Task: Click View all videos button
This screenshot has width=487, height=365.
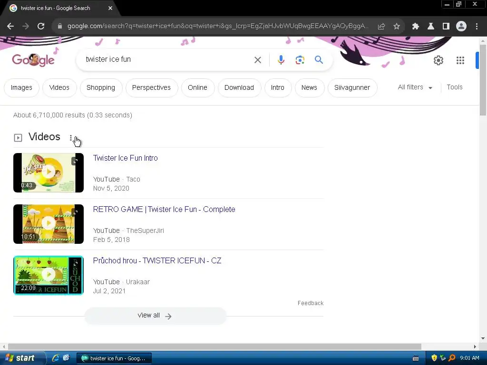Action: click(x=156, y=316)
